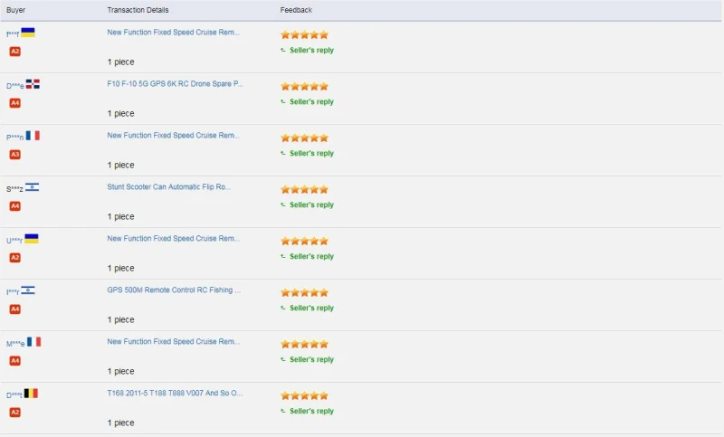View Seller's reply in f***r's row
The image size is (724, 437).
pyautogui.click(x=311, y=51)
